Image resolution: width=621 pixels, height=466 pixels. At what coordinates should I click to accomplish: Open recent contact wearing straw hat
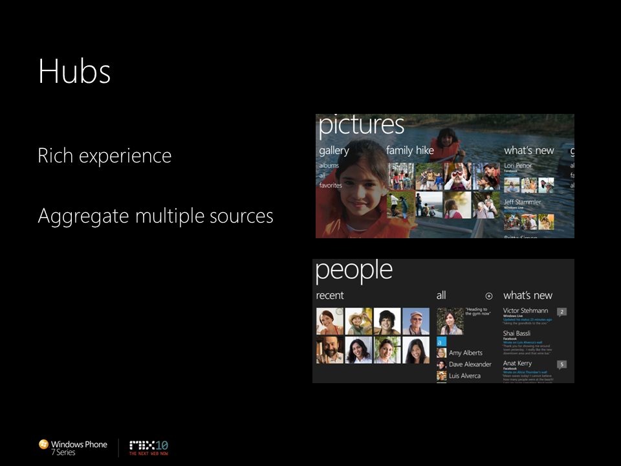pyautogui.click(x=358, y=322)
